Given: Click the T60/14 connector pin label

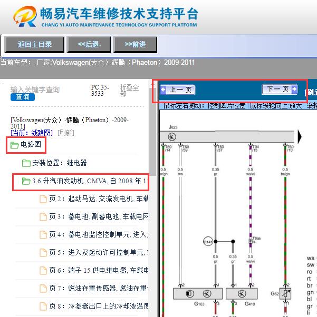Looking at the screenshot, I should [x=168, y=148].
